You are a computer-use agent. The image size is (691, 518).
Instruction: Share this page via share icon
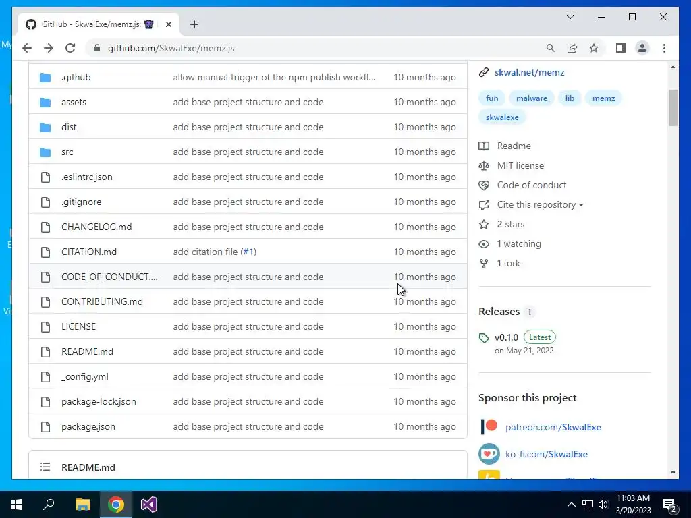[572, 48]
